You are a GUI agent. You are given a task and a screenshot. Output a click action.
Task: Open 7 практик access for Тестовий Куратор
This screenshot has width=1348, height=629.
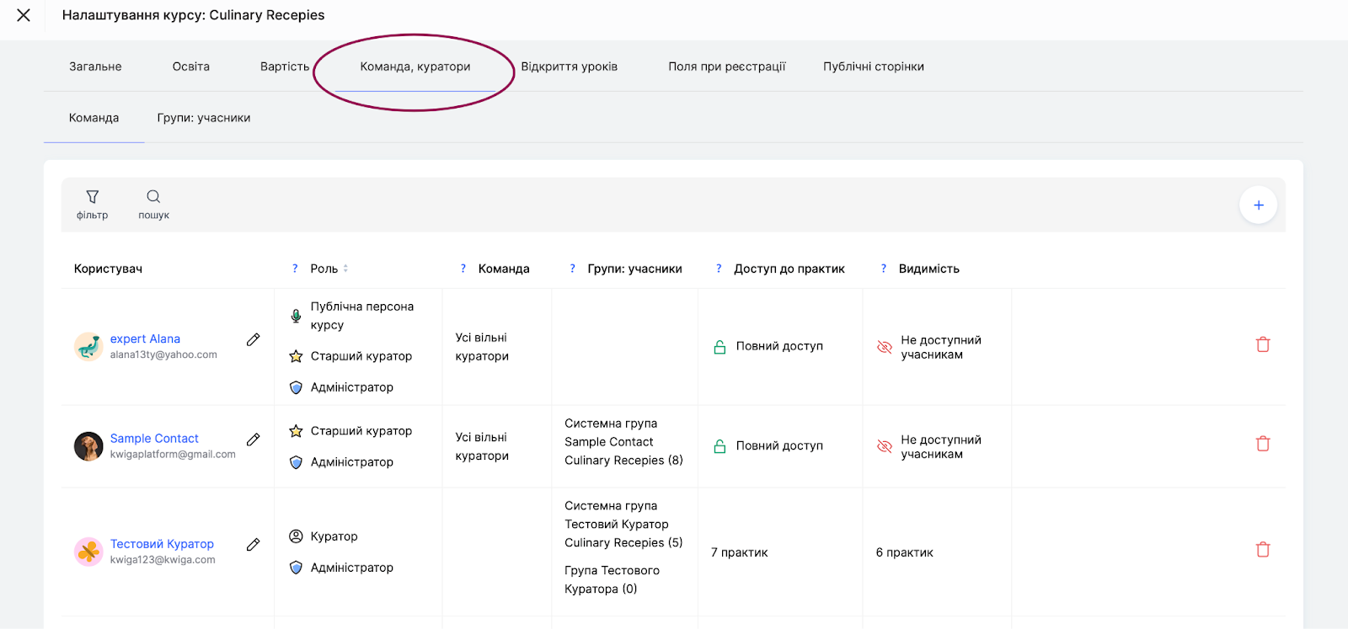[x=739, y=552]
